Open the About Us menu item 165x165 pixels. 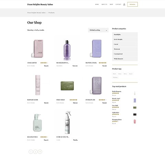point(104,4)
